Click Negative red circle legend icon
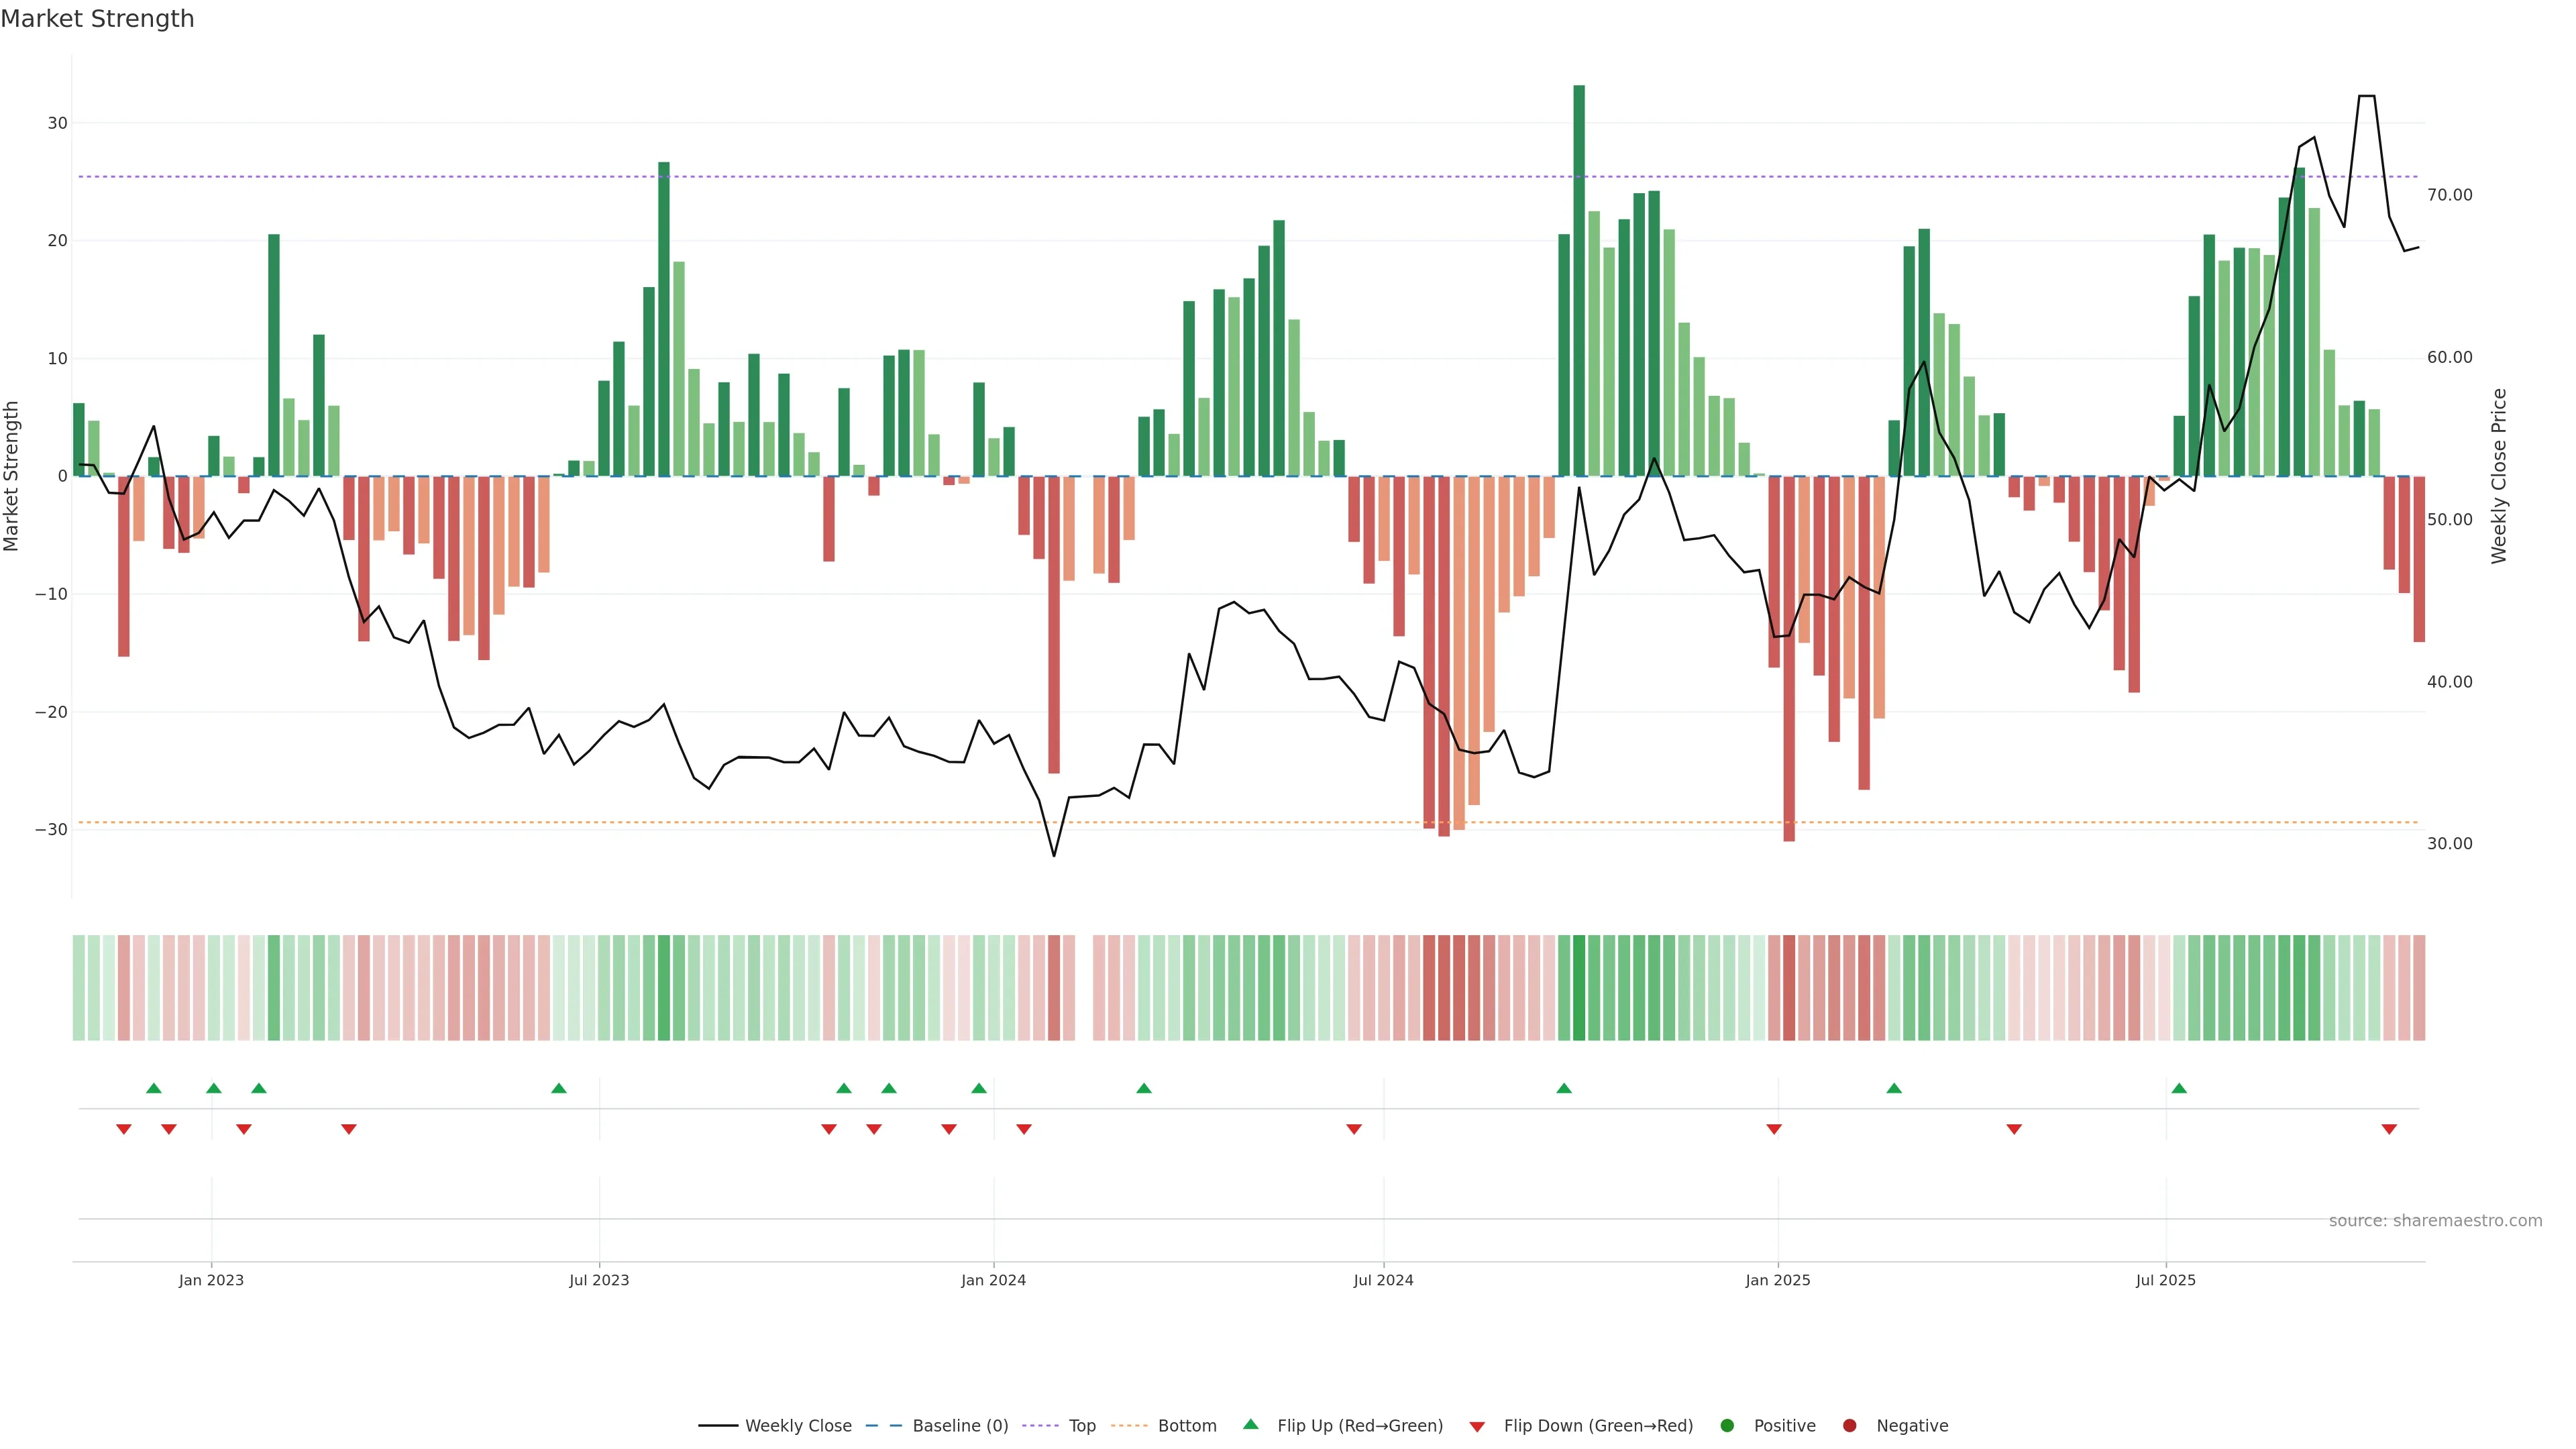Image resolution: width=2576 pixels, height=1449 pixels. click(1849, 1426)
